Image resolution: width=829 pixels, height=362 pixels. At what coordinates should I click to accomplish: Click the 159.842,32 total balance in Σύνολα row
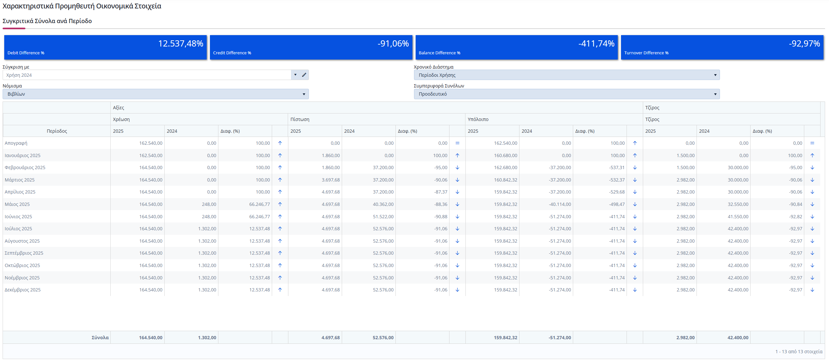pos(505,338)
